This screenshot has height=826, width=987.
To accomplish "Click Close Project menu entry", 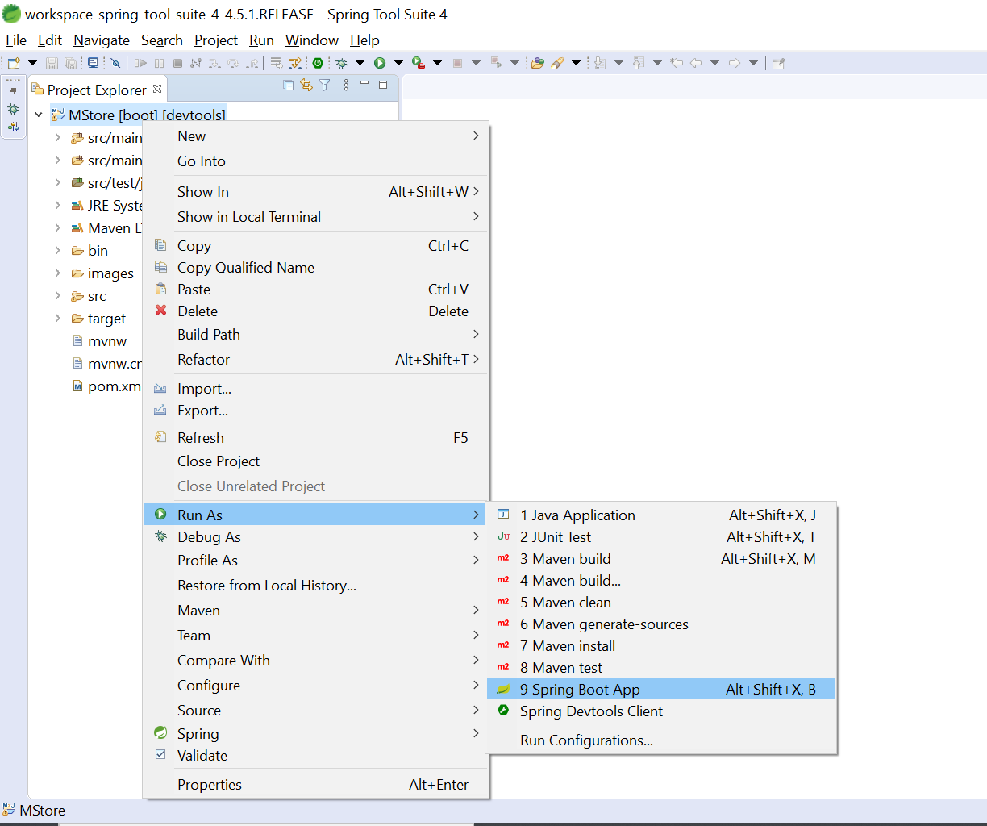I will (x=316, y=461).
